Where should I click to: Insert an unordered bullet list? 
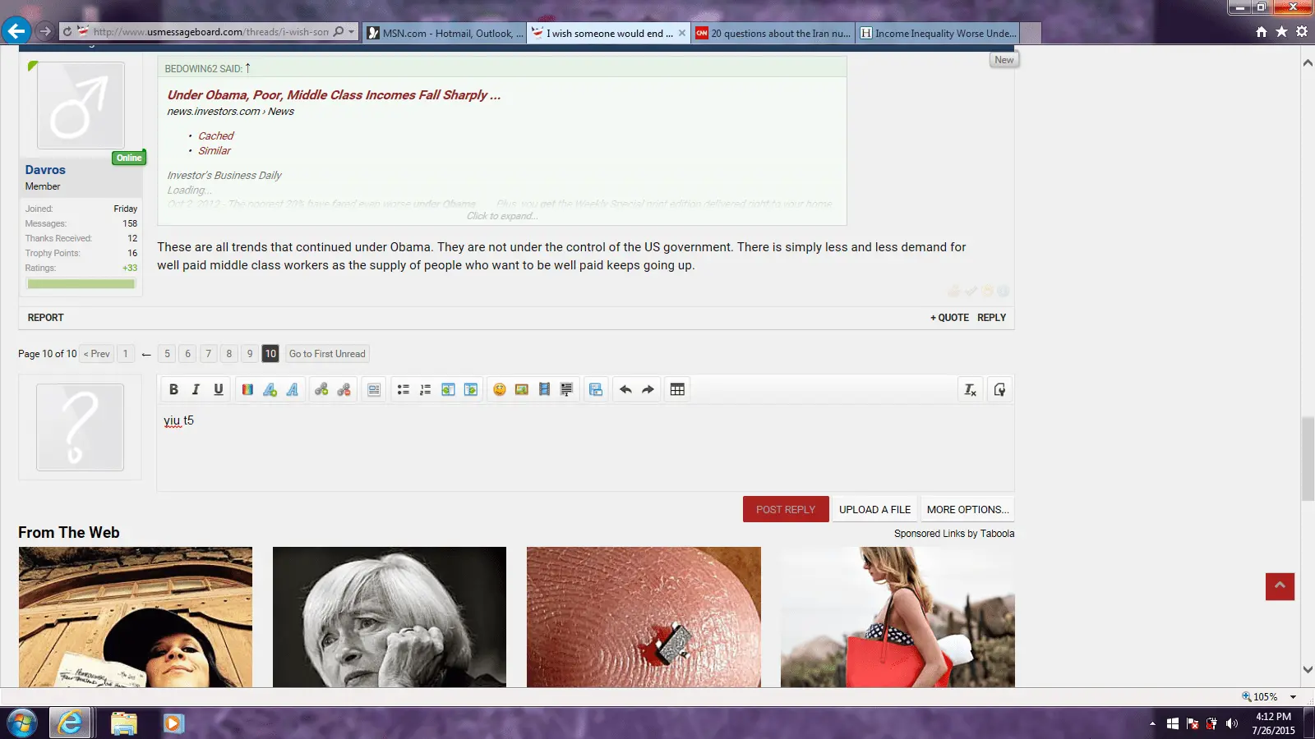(403, 389)
